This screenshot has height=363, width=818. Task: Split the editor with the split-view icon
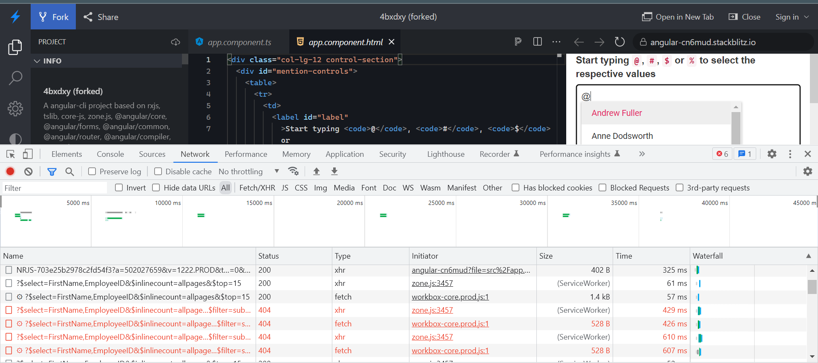[538, 42]
